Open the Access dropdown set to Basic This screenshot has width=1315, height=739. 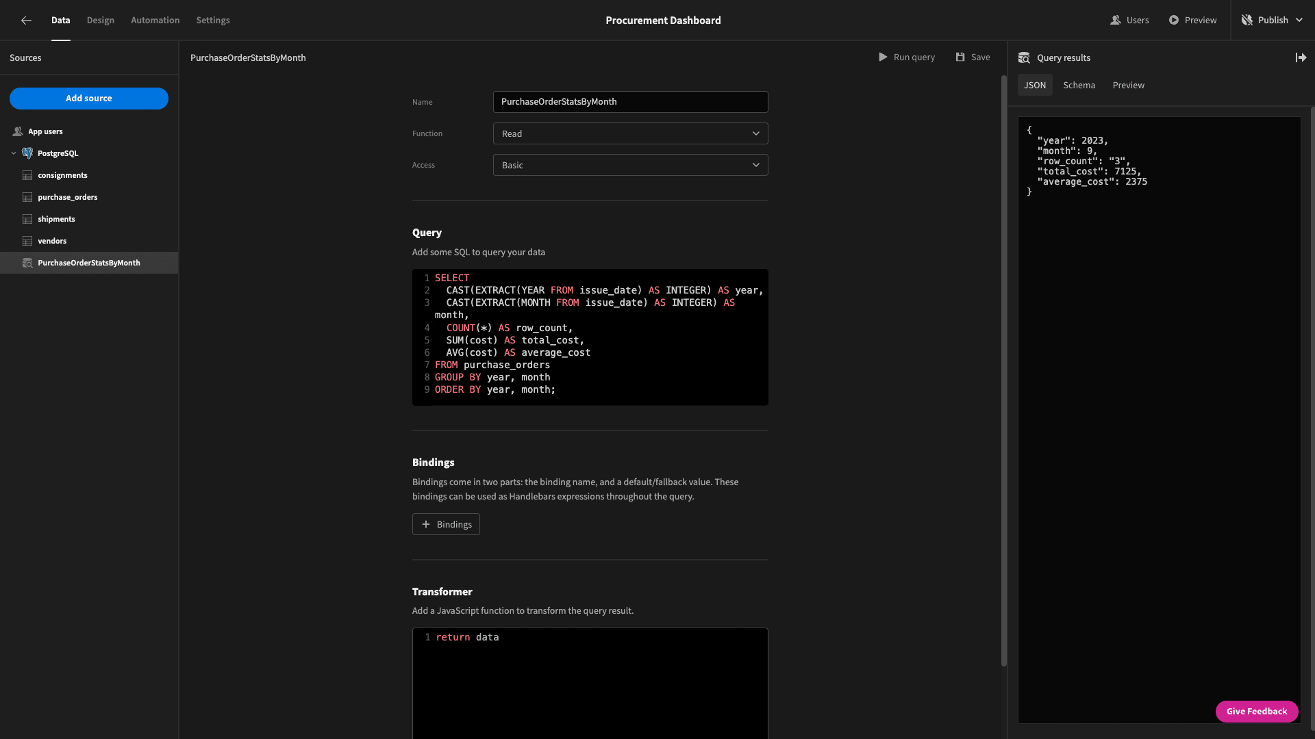click(x=630, y=165)
